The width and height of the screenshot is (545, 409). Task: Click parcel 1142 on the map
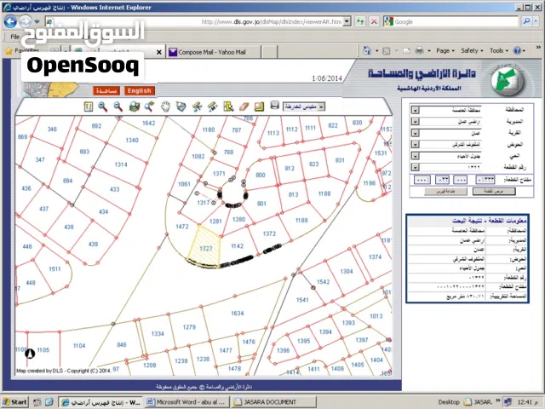237,246
